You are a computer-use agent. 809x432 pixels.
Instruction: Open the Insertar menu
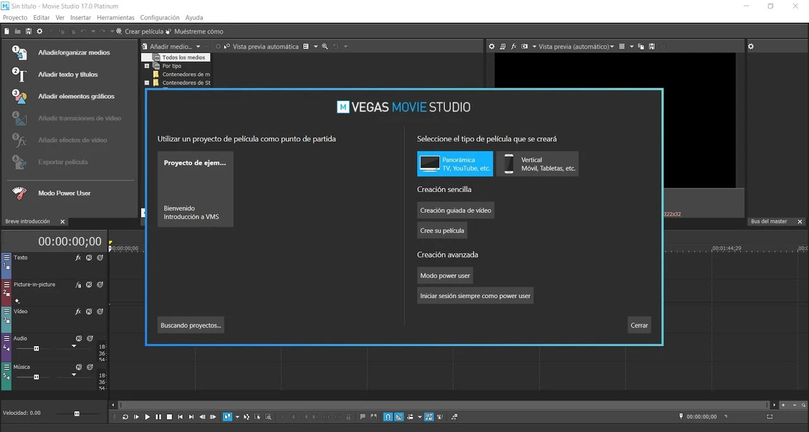80,18
